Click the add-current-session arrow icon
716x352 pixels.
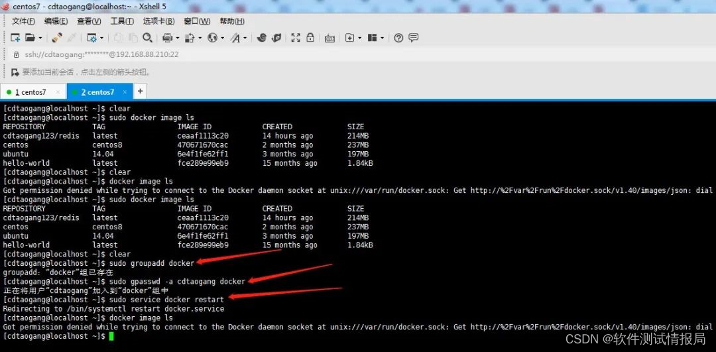coord(15,72)
